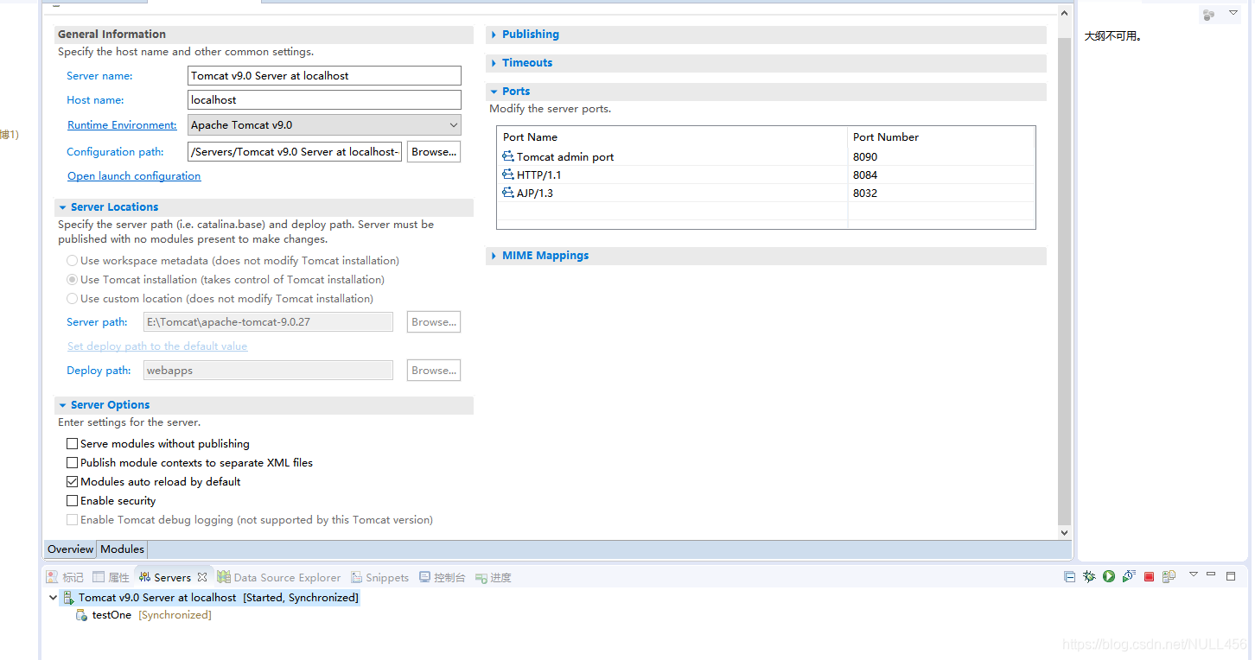Click the editor vertical scrollbar up arrow
The image size is (1255, 660).
tap(1065, 11)
